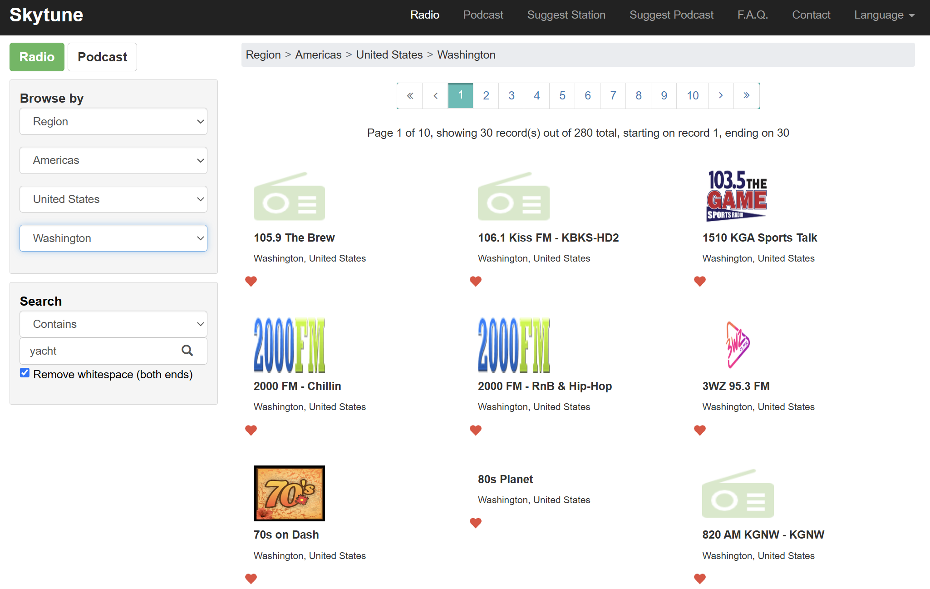Click Suggest Station in navbar
Screen dimensions: 930x589
click(566, 15)
